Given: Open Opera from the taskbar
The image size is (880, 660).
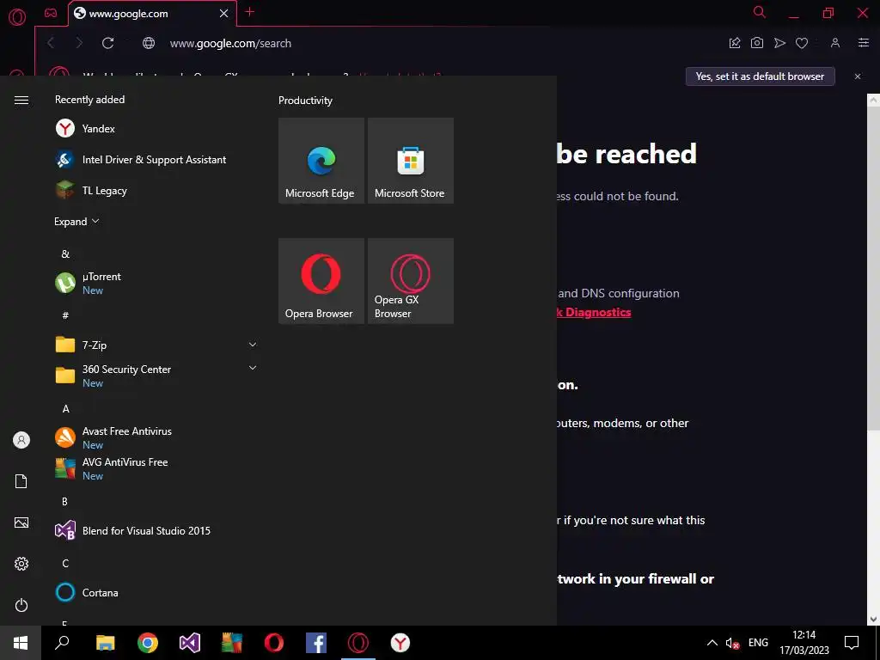Looking at the screenshot, I should point(274,643).
